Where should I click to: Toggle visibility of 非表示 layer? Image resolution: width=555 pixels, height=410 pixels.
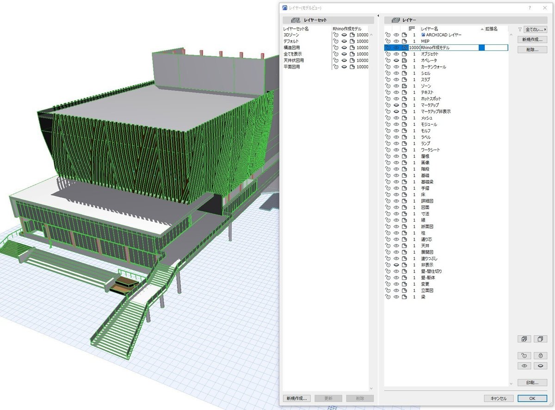(x=396, y=265)
